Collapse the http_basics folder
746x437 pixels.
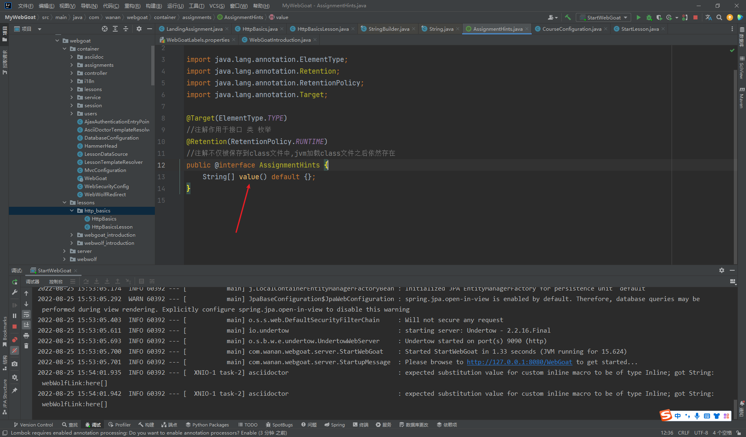pyautogui.click(x=72, y=211)
